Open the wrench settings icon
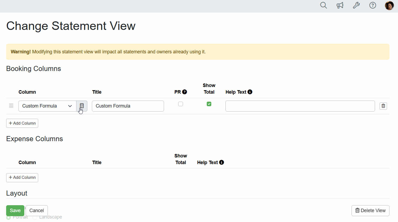Viewport: 398px width, 222px height. pos(356,5)
